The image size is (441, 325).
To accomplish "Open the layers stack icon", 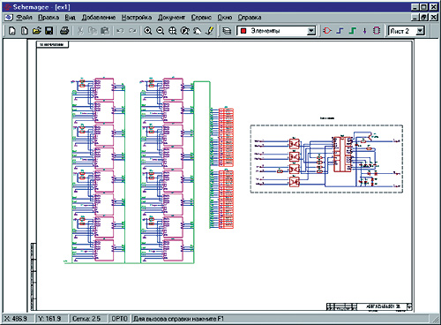I will pos(227,31).
